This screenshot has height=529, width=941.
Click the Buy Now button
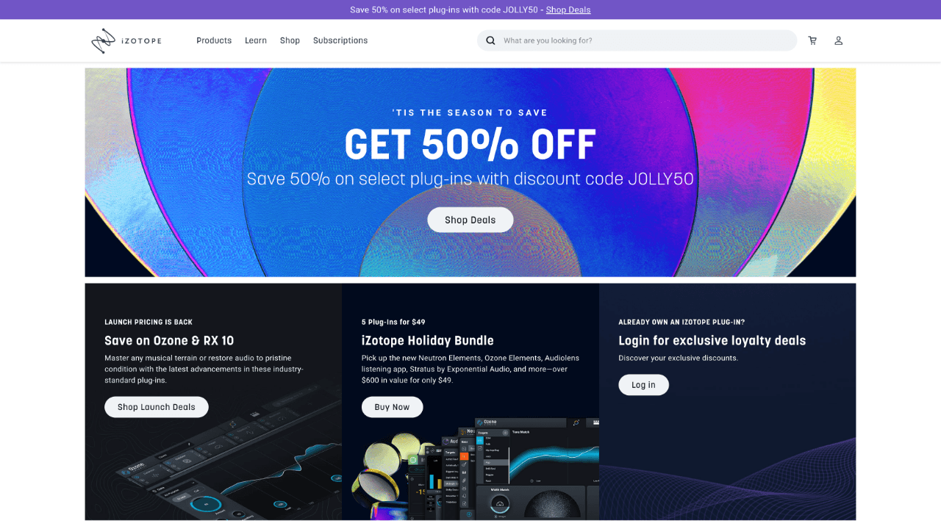(392, 407)
